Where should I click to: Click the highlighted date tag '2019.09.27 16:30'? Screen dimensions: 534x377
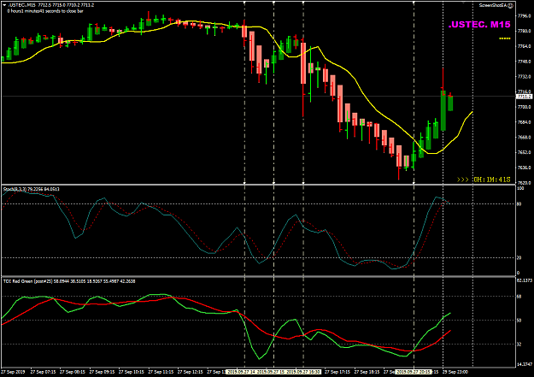click(303, 372)
